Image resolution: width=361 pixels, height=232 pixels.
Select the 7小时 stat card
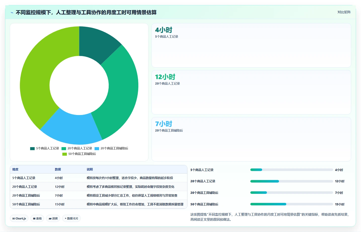coord(251,139)
